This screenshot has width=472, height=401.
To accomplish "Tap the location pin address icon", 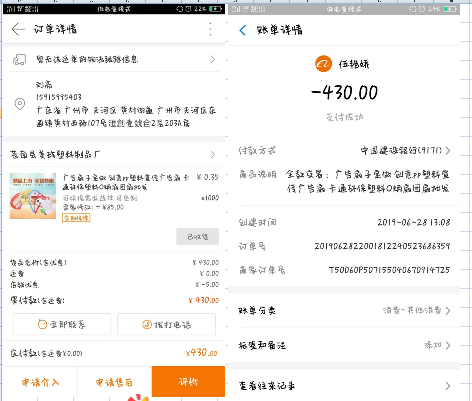I will coord(19,104).
